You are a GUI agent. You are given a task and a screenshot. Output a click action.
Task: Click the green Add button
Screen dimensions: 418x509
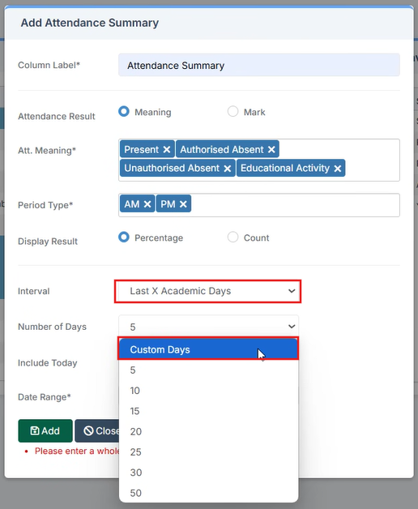click(45, 430)
